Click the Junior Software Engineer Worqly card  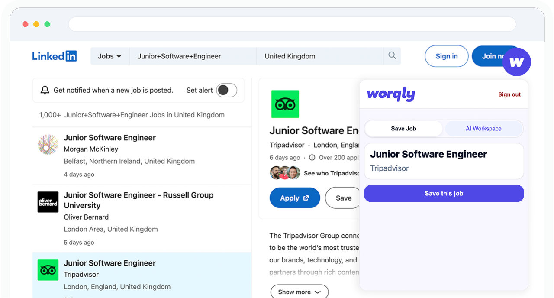[444, 161]
